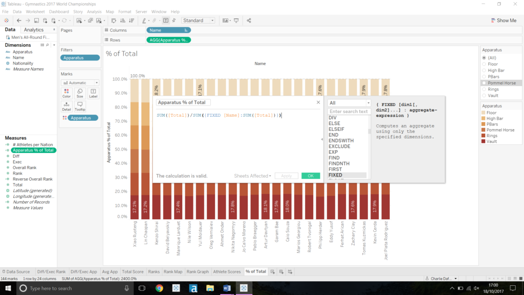This screenshot has width=524, height=295.
Task: Click the highlight pen icon
Action: click(x=144, y=20)
